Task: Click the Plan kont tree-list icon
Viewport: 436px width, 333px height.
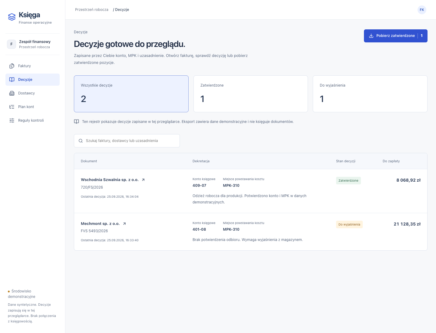Action: [12, 107]
